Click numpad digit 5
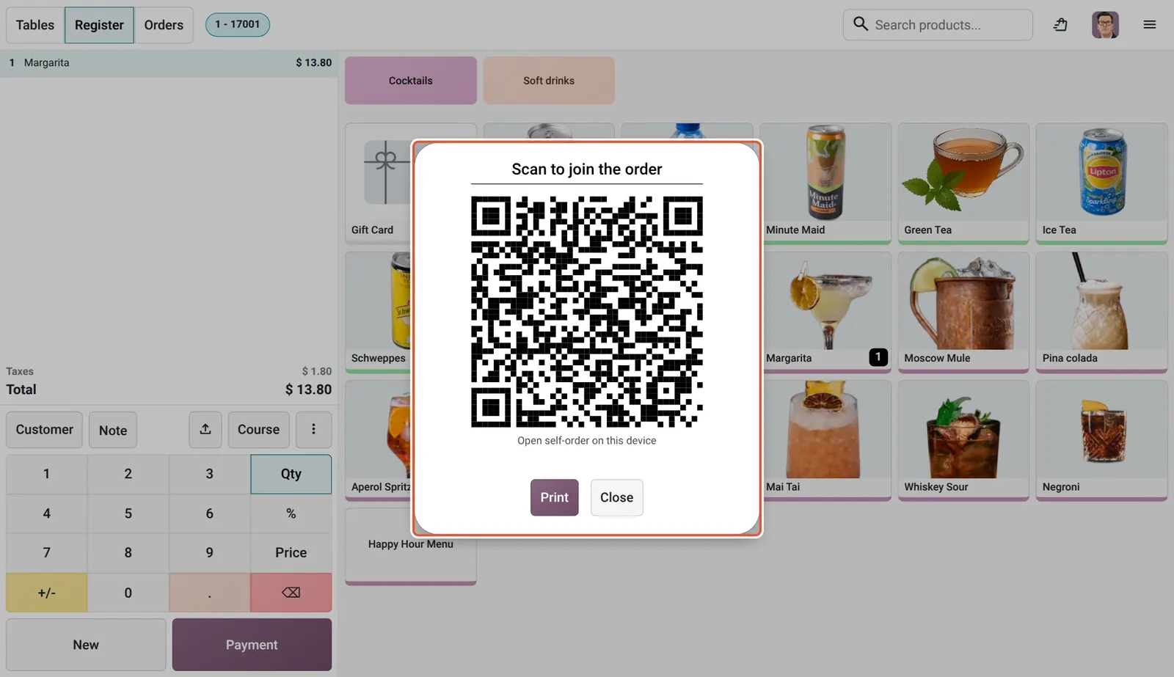Image resolution: width=1174 pixels, height=677 pixels. point(128,513)
